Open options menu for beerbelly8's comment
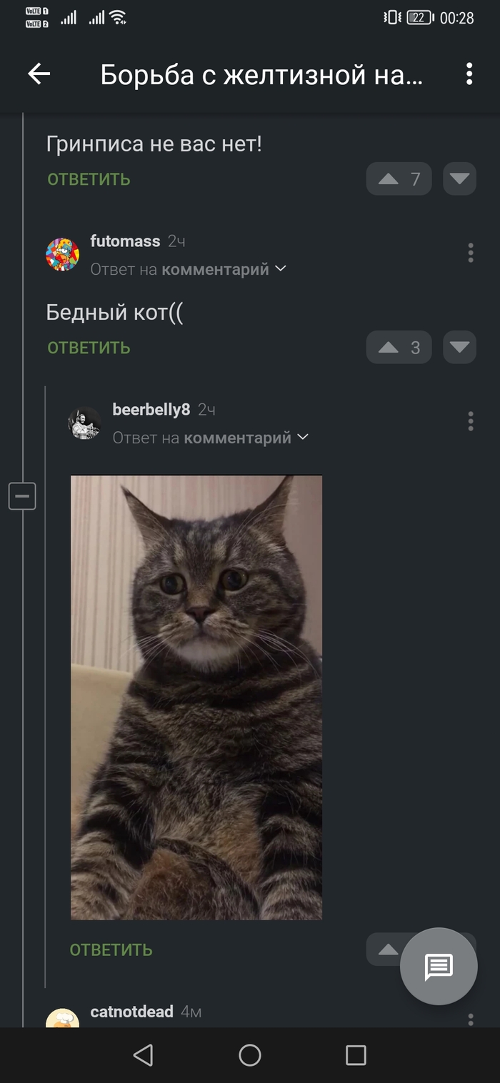This screenshot has height=1083, width=500. [470, 421]
